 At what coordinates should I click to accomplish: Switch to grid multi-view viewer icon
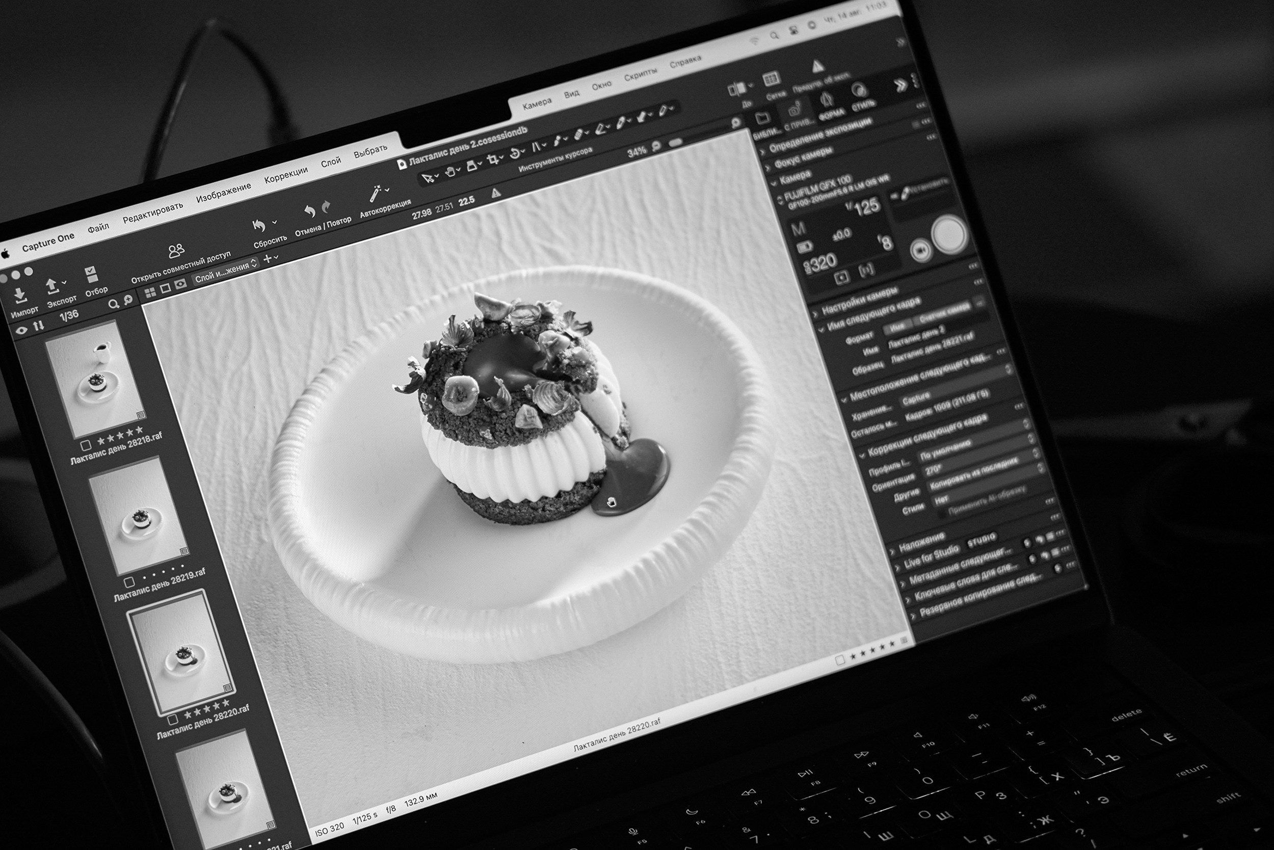pos(150,293)
